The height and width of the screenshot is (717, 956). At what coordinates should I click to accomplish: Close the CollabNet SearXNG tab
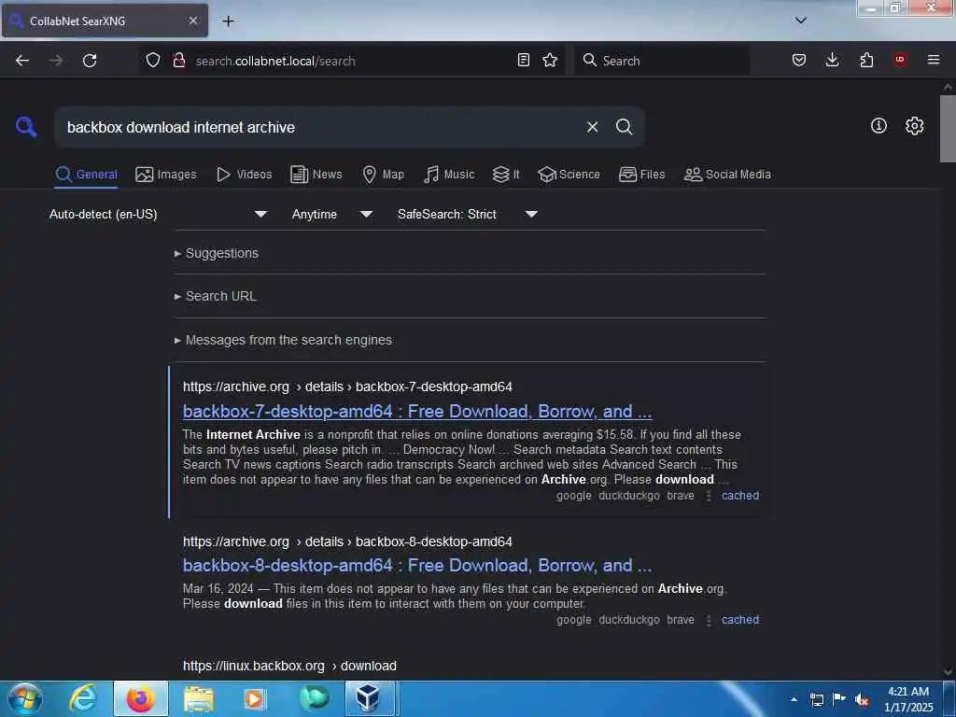click(193, 21)
